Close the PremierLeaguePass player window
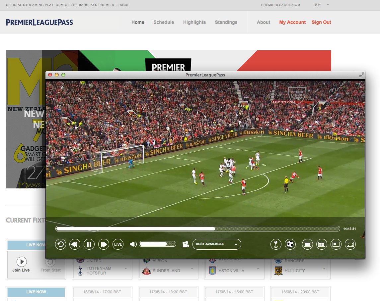 [50, 75]
